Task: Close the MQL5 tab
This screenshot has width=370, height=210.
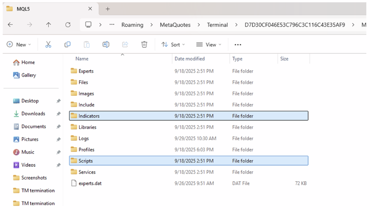Action: pyautogui.click(x=90, y=9)
